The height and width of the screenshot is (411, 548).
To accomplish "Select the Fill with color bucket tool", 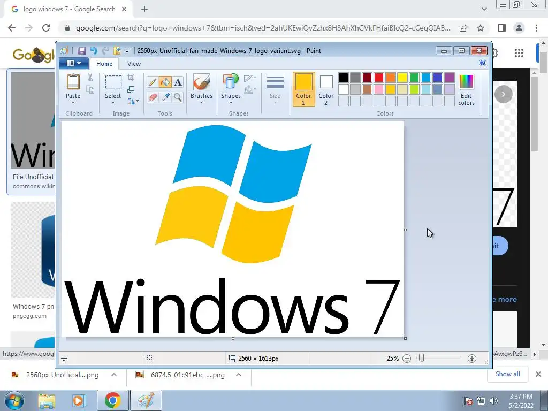I will coord(165,82).
